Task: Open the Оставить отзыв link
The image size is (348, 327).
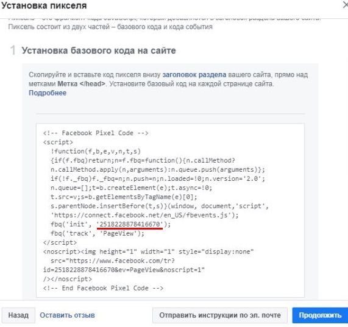Action: point(67,315)
